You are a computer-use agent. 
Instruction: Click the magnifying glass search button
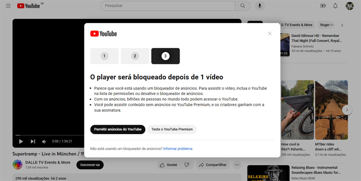tap(243, 6)
